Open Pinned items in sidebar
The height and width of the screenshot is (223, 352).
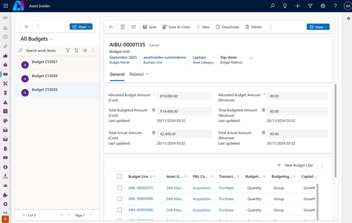[5, 46]
